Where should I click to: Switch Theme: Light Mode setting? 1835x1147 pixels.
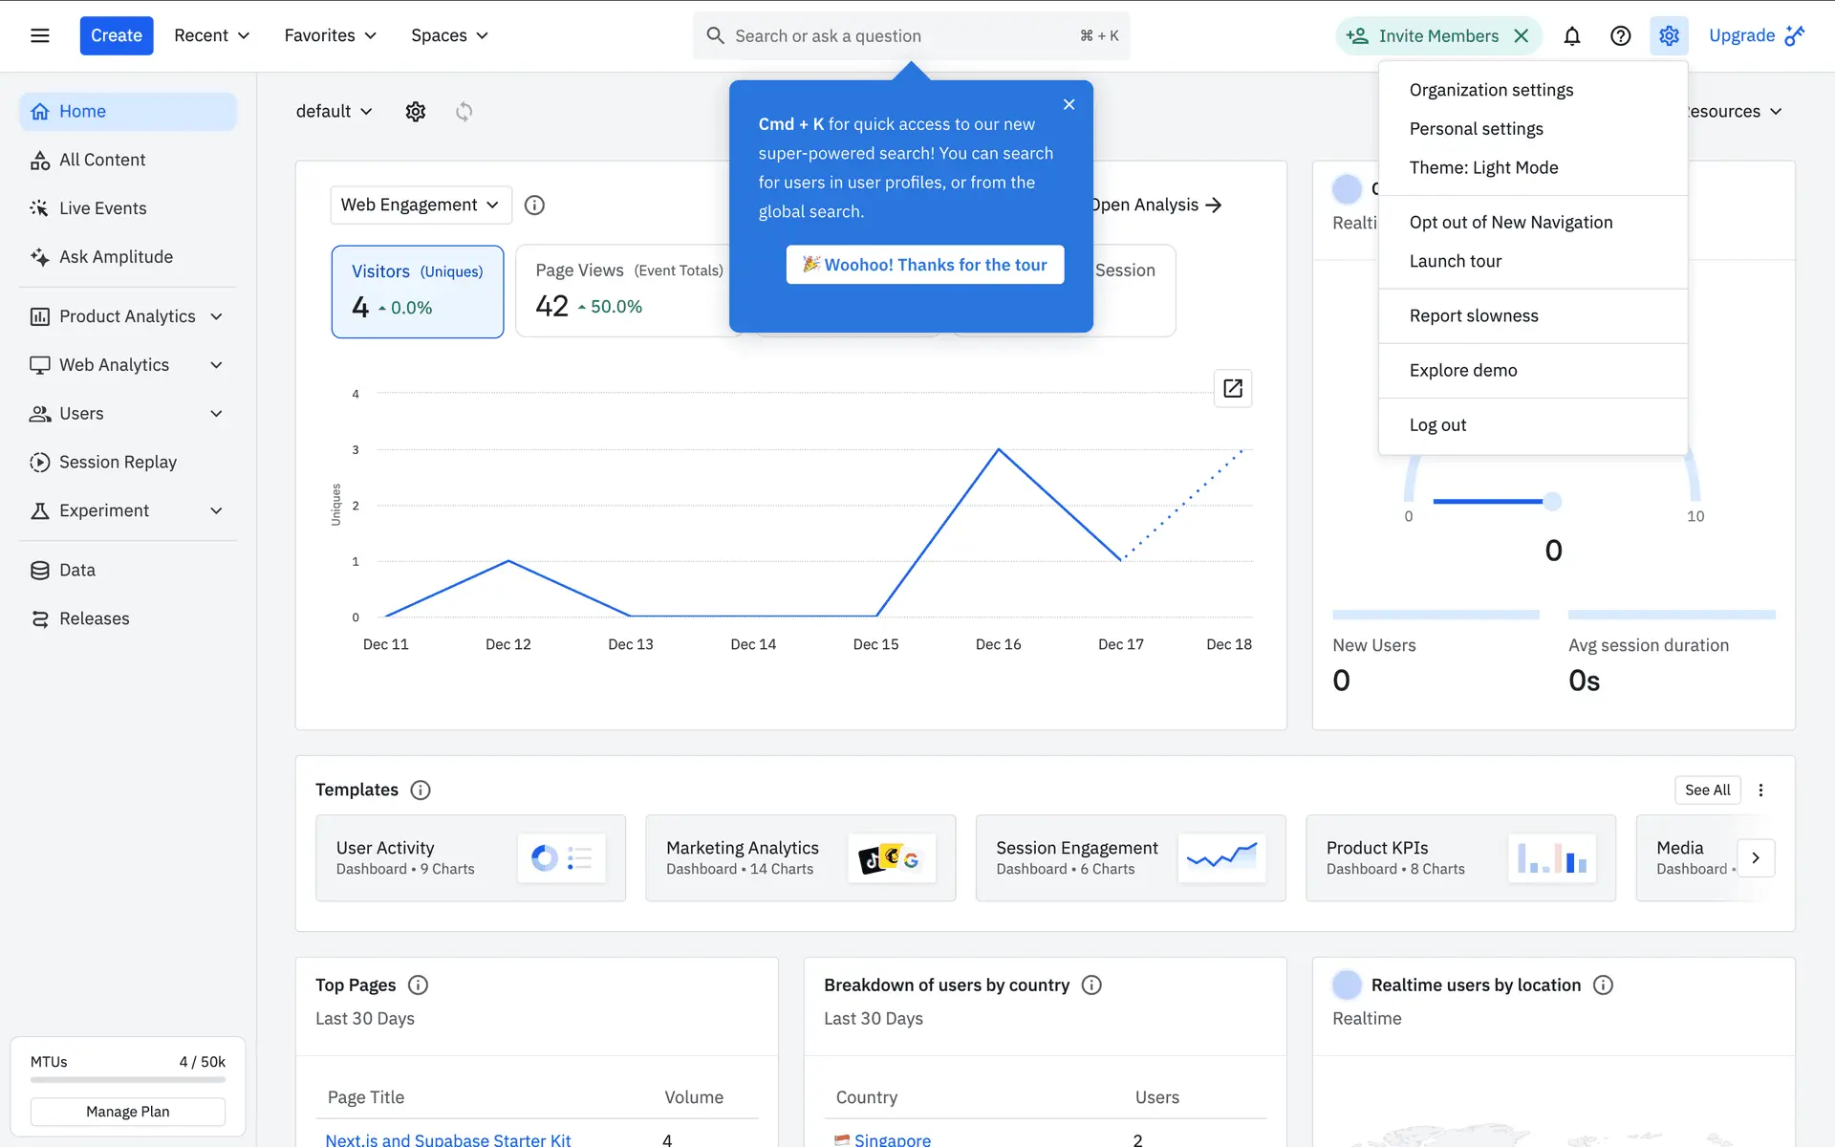[x=1483, y=168]
